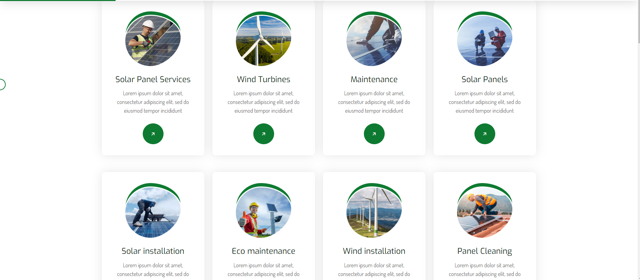640x280 pixels.
Task: Click the Eco maintenance thumbs-up worker photo
Action: [x=263, y=212]
